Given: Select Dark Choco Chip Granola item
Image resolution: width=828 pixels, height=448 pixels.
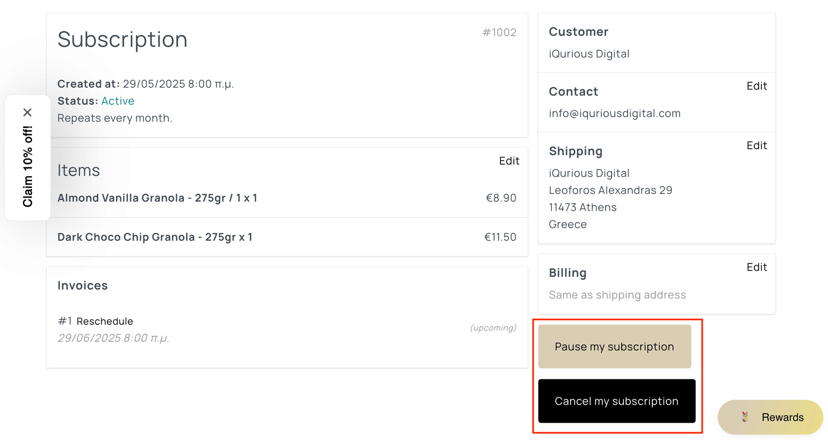Looking at the screenshot, I should (x=155, y=237).
